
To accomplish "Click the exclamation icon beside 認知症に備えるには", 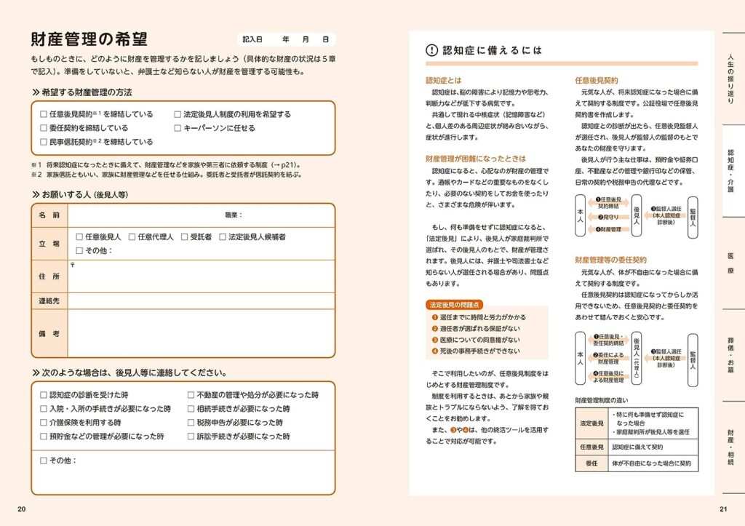I will (431, 50).
